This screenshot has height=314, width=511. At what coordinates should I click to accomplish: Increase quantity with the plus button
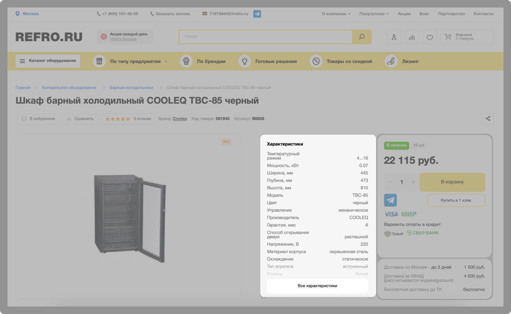[x=413, y=182]
